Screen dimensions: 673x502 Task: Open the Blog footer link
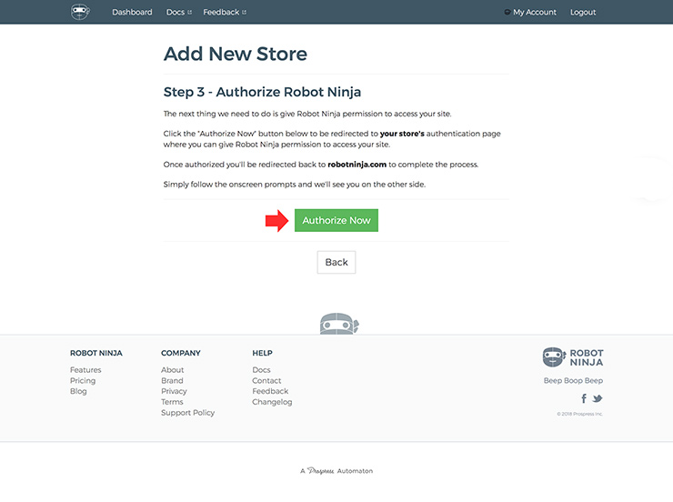pyautogui.click(x=78, y=391)
